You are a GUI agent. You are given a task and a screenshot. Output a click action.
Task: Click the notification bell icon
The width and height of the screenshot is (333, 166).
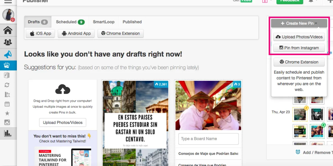click(311, 1)
